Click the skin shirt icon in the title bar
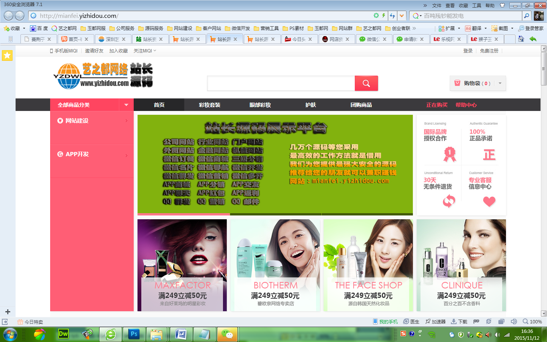 (x=503, y=5)
